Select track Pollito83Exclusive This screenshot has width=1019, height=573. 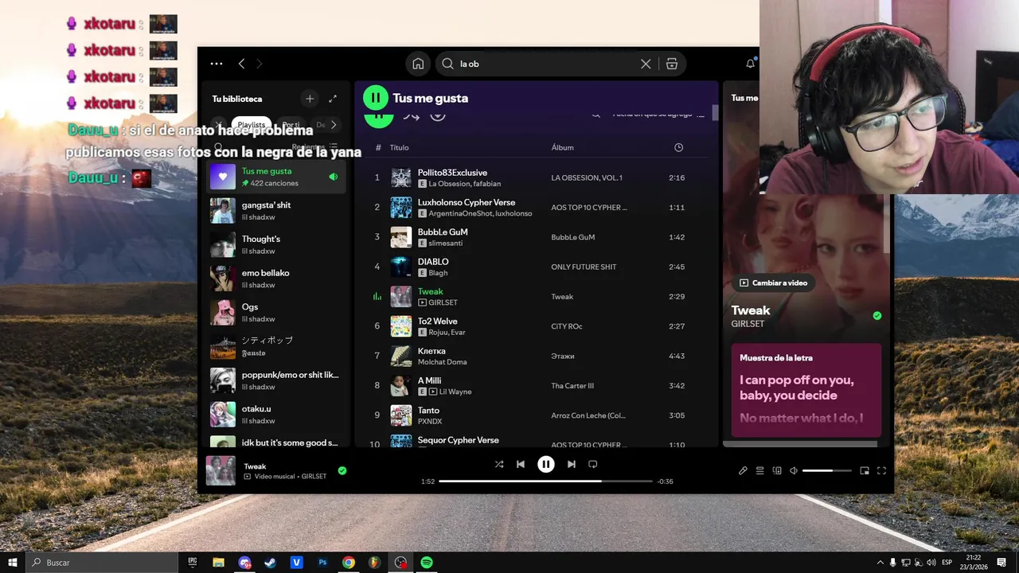click(x=533, y=177)
